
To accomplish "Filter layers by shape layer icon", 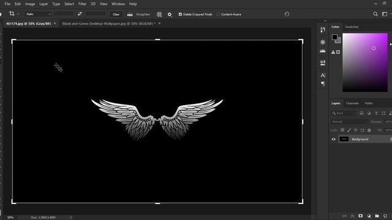I will (383, 113).
